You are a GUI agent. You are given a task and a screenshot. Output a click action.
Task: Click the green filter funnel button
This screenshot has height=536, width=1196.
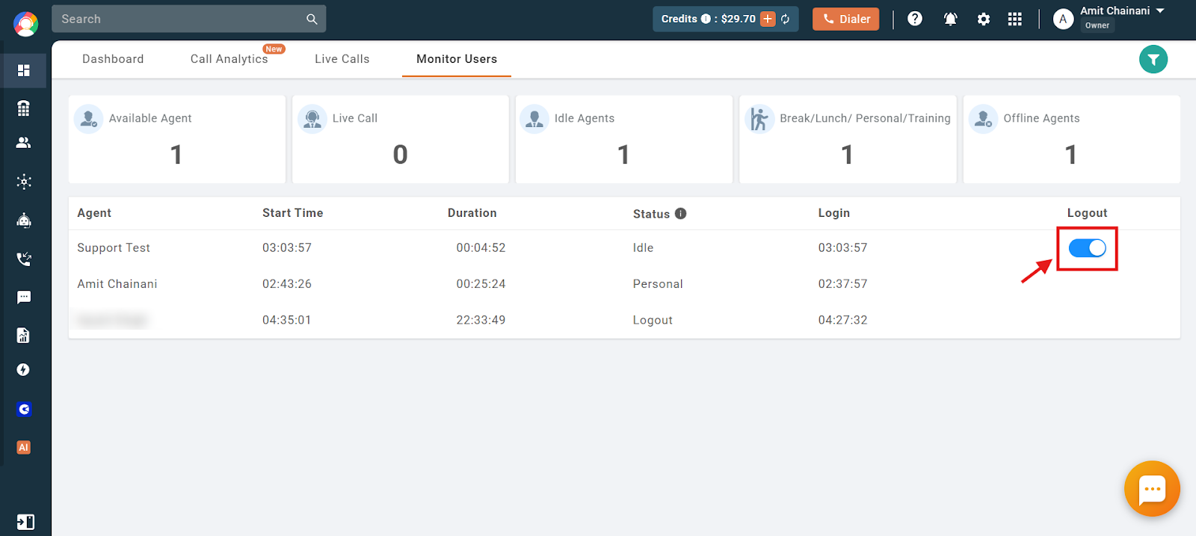coord(1153,59)
